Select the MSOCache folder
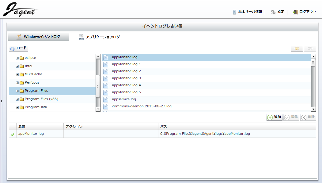This screenshot has height=183, width=322. click(x=33, y=74)
